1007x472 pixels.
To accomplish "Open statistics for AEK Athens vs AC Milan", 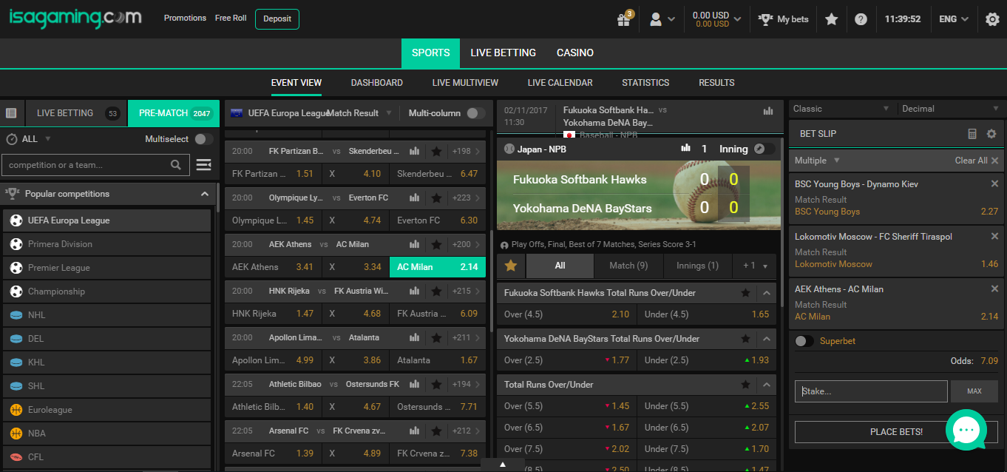I will tap(415, 244).
